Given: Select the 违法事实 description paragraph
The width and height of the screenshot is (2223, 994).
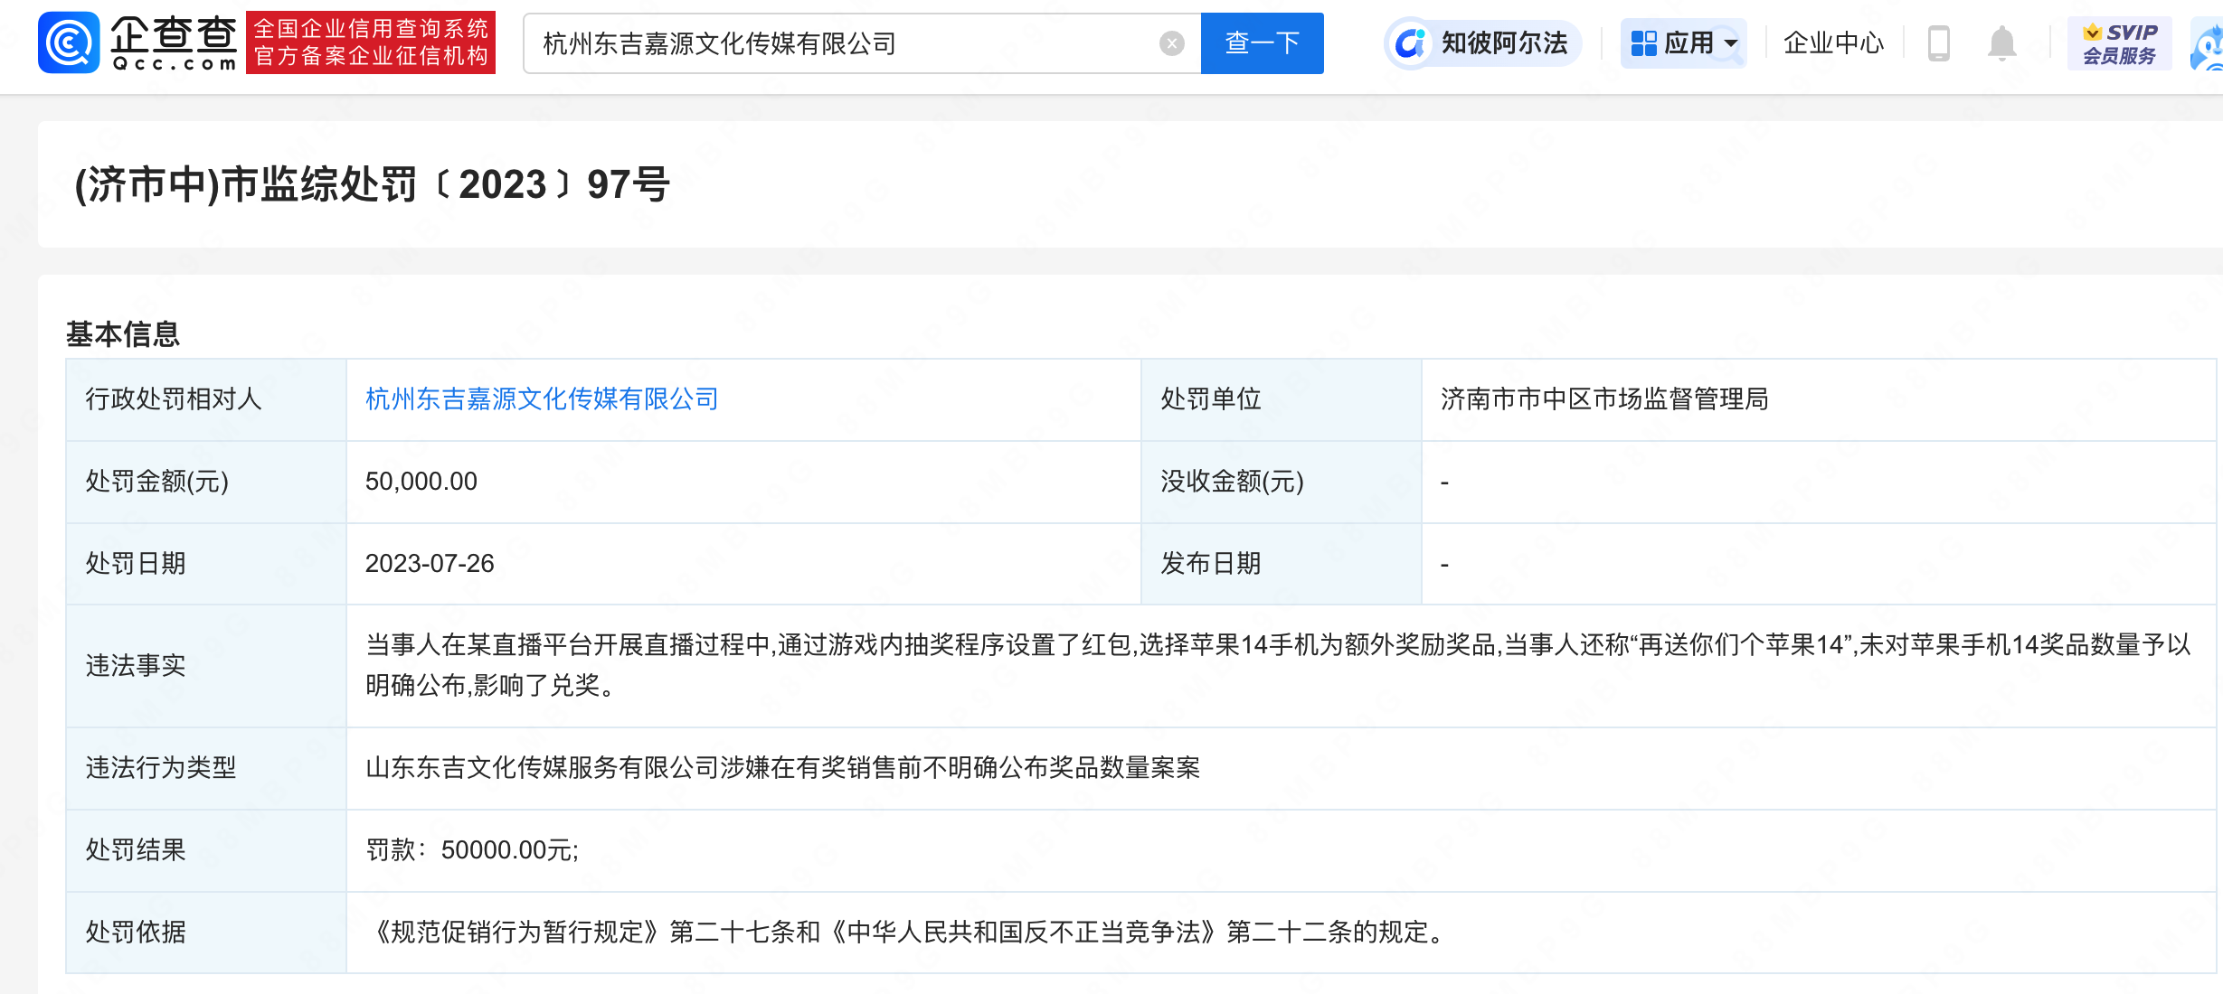Looking at the screenshot, I should (1278, 665).
